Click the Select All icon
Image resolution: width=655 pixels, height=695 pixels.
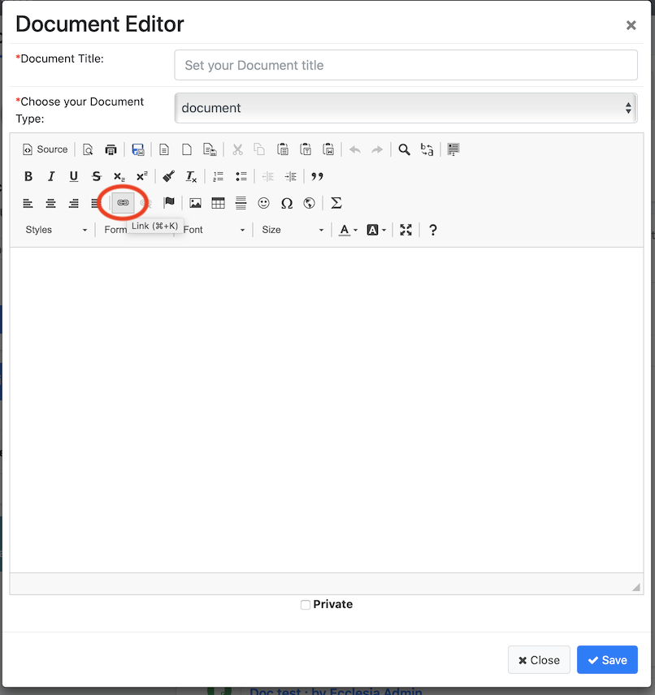point(453,149)
